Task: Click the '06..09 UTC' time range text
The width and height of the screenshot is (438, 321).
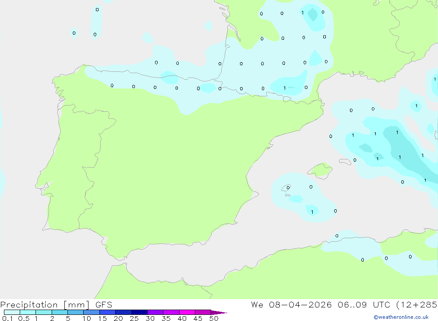Action: point(364,305)
